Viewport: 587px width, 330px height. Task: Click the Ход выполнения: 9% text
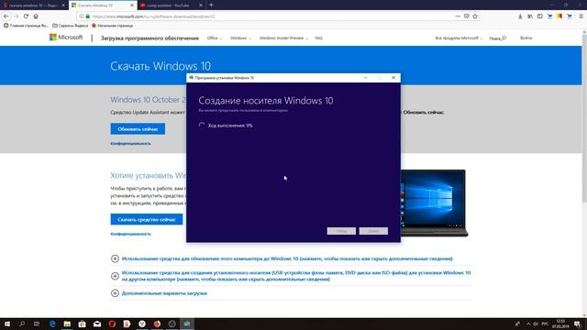230,126
